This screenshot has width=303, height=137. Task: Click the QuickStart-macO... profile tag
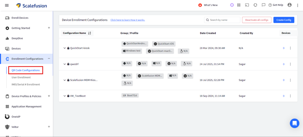[160, 51]
